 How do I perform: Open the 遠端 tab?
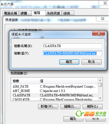point(68,13)
